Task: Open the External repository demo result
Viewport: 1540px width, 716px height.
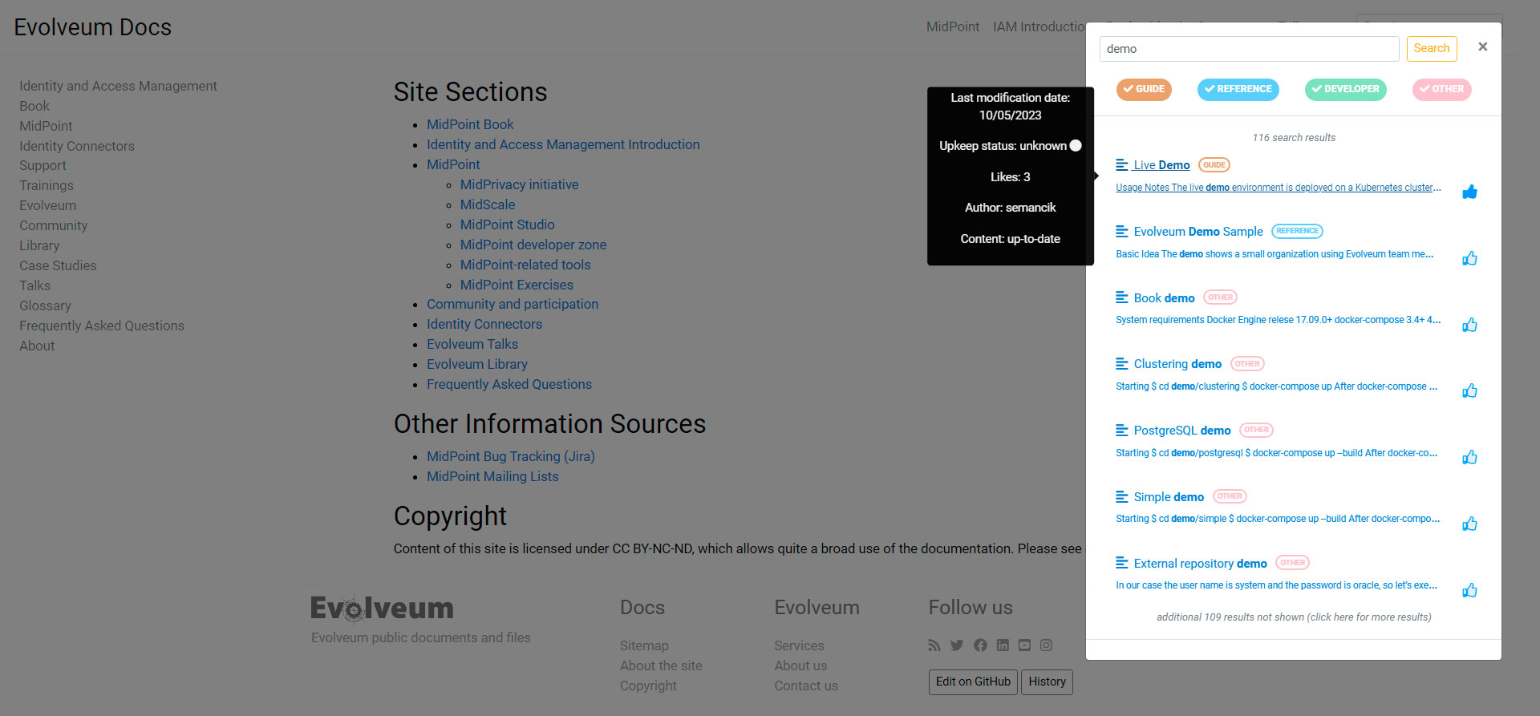Action: 1200,563
